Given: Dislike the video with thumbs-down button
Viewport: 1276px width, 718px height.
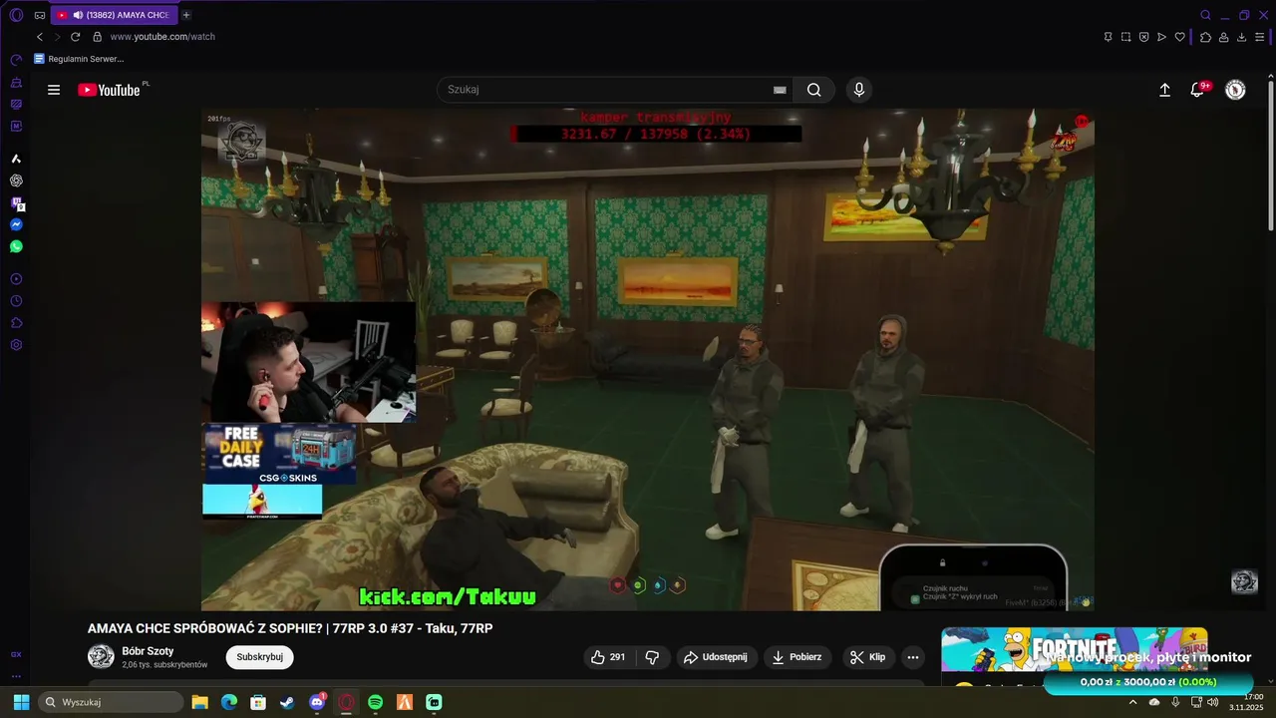Looking at the screenshot, I should [x=653, y=657].
